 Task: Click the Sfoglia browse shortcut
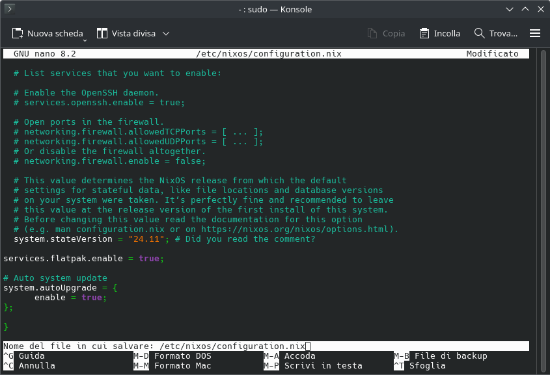(427, 366)
